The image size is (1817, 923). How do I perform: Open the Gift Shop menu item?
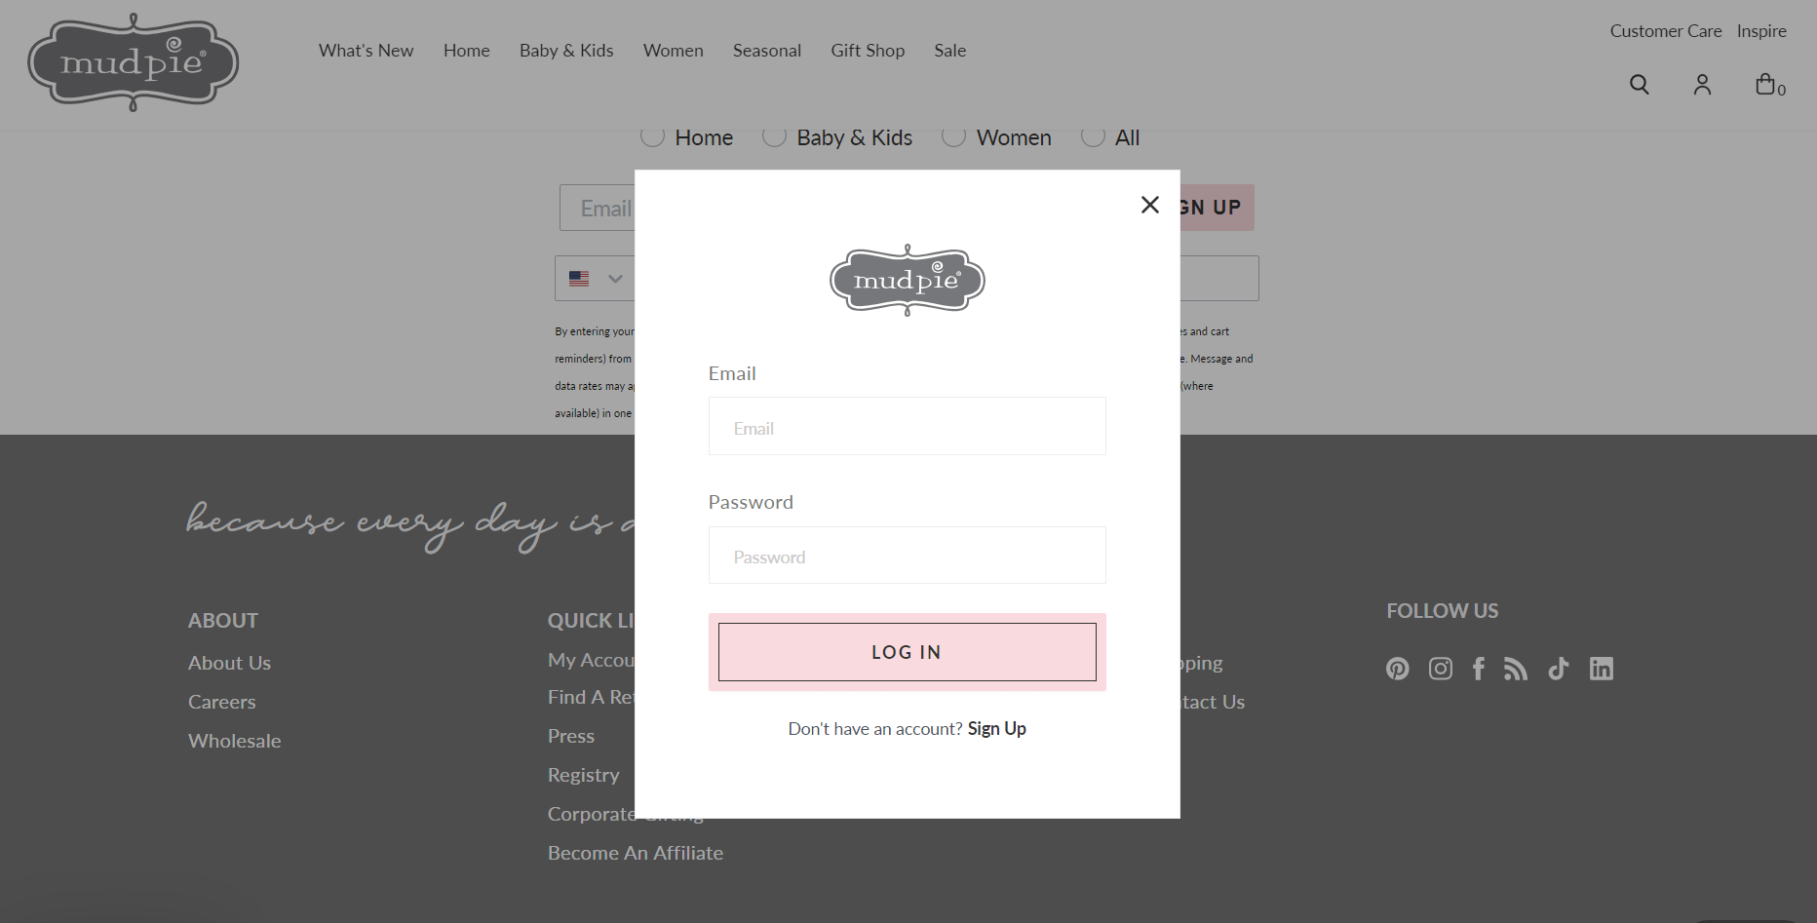[868, 50]
